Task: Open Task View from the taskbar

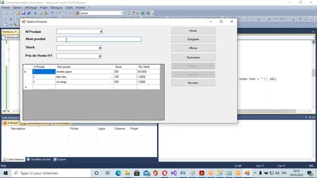Action: click(107, 173)
